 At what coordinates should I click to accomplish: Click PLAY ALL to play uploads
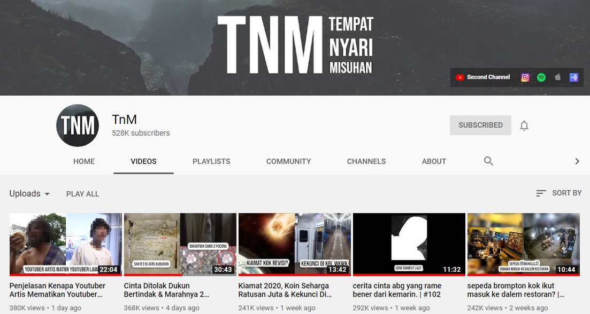click(82, 193)
